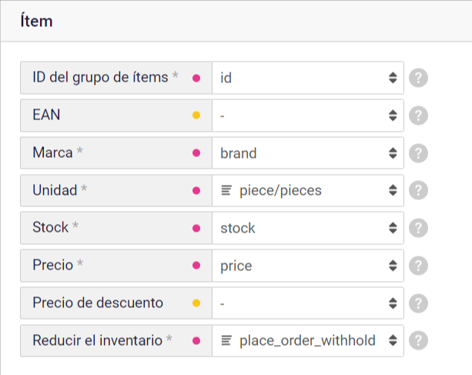Expand the EAN mapping dropdown
The image size is (472, 375).
(x=307, y=116)
